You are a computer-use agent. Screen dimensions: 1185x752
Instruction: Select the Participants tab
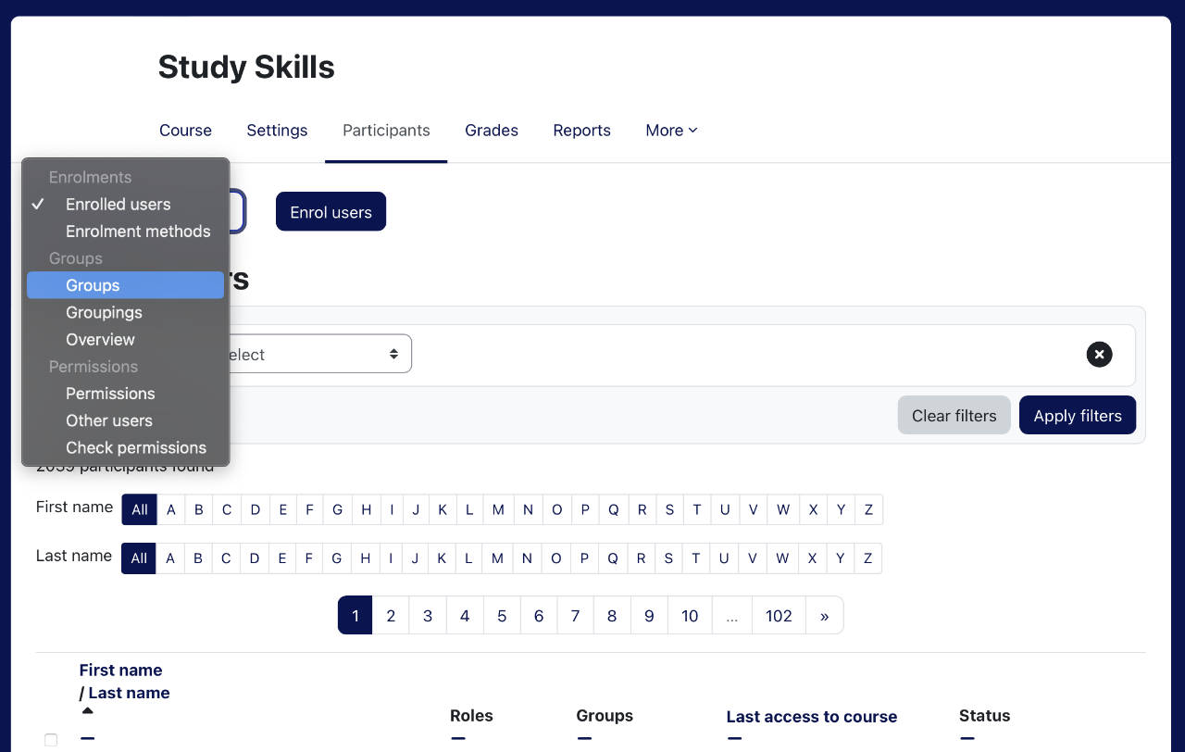[x=386, y=131]
